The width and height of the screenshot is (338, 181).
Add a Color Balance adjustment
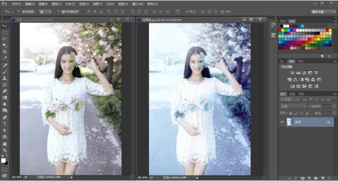[295, 79]
